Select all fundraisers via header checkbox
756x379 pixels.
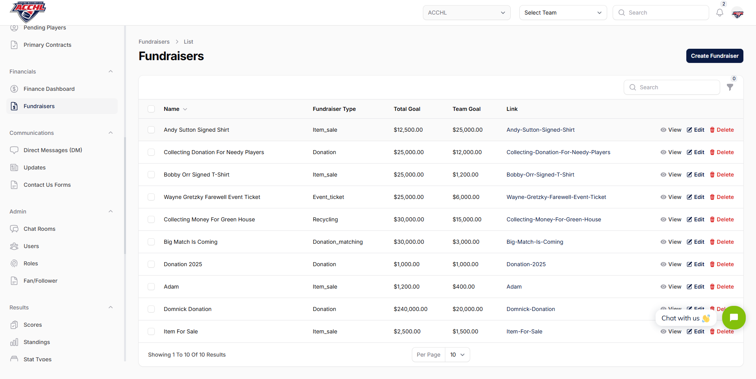(151, 109)
